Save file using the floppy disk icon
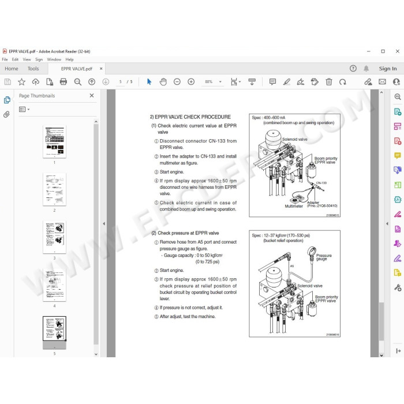Screen dimensions: 404x404 (8, 82)
